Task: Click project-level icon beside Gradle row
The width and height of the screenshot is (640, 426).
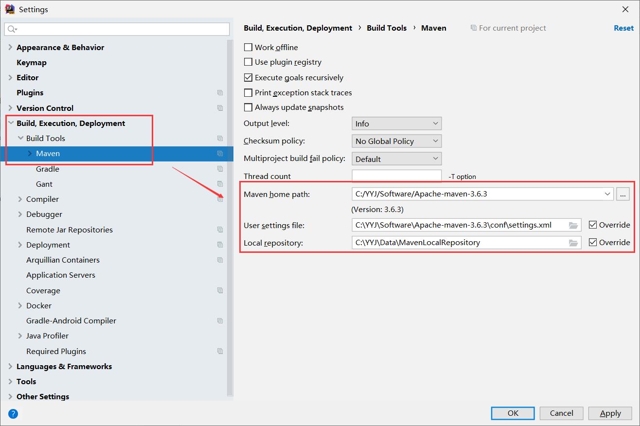Action: coord(220,169)
